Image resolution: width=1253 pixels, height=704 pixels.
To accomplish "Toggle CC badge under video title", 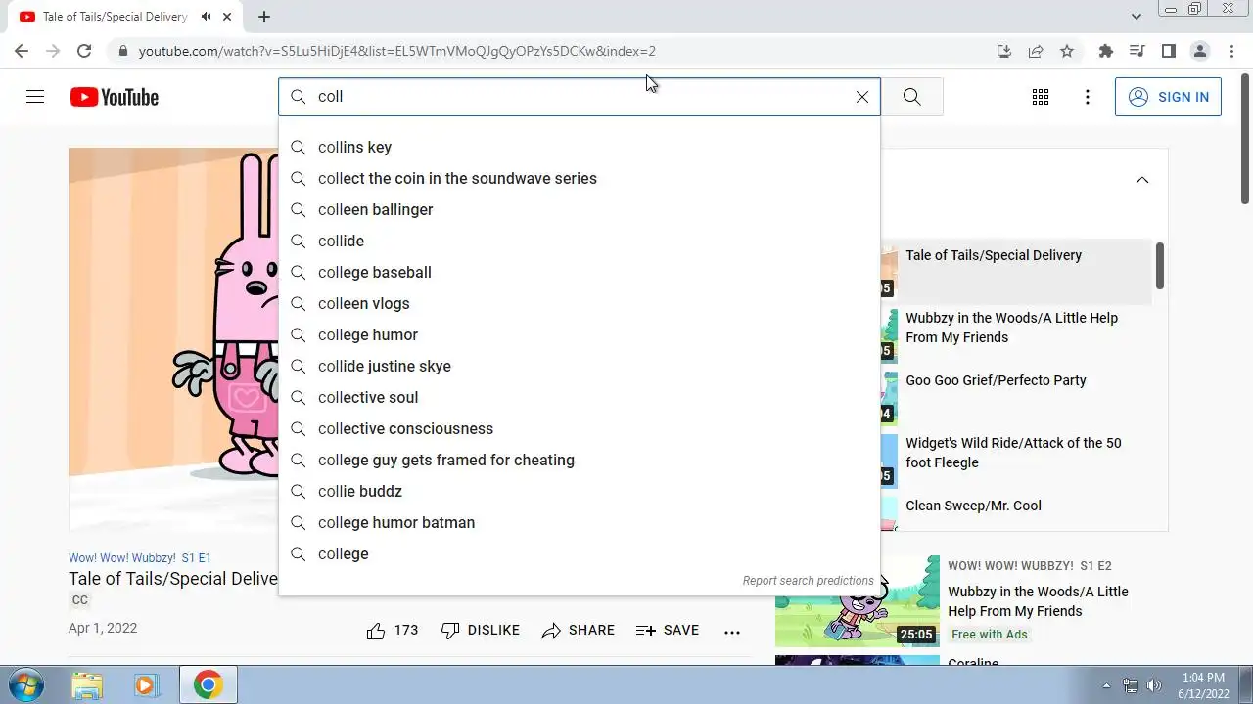I will (x=80, y=600).
